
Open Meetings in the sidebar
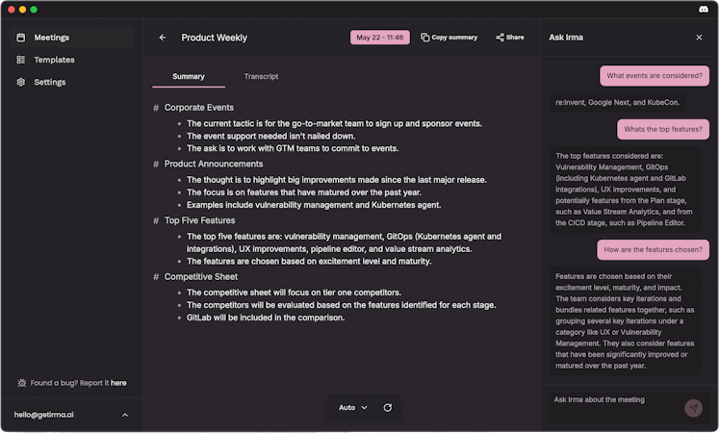pos(52,38)
